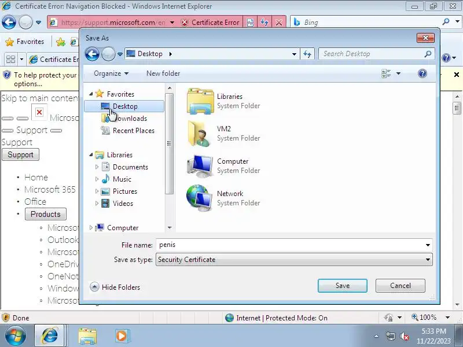The width and height of the screenshot is (463, 347).
Task: Click IE compatibility view icon
Action: (250, 23)
